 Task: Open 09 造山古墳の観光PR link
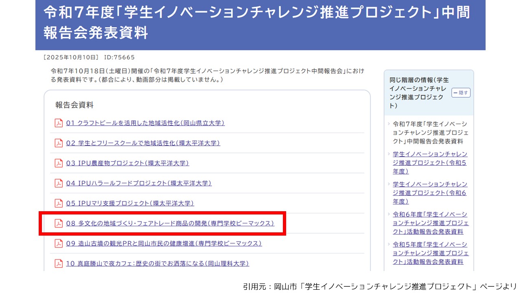coord(164,243)
